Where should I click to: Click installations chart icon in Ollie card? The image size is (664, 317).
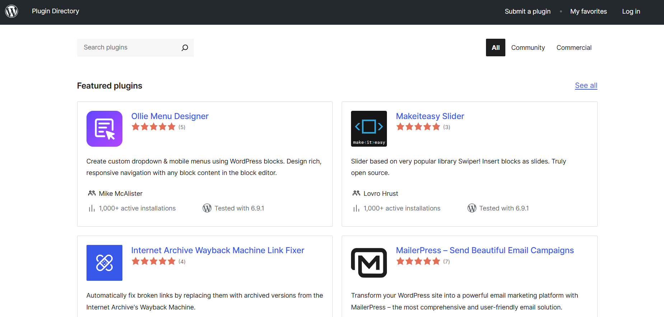coord(92,208)
